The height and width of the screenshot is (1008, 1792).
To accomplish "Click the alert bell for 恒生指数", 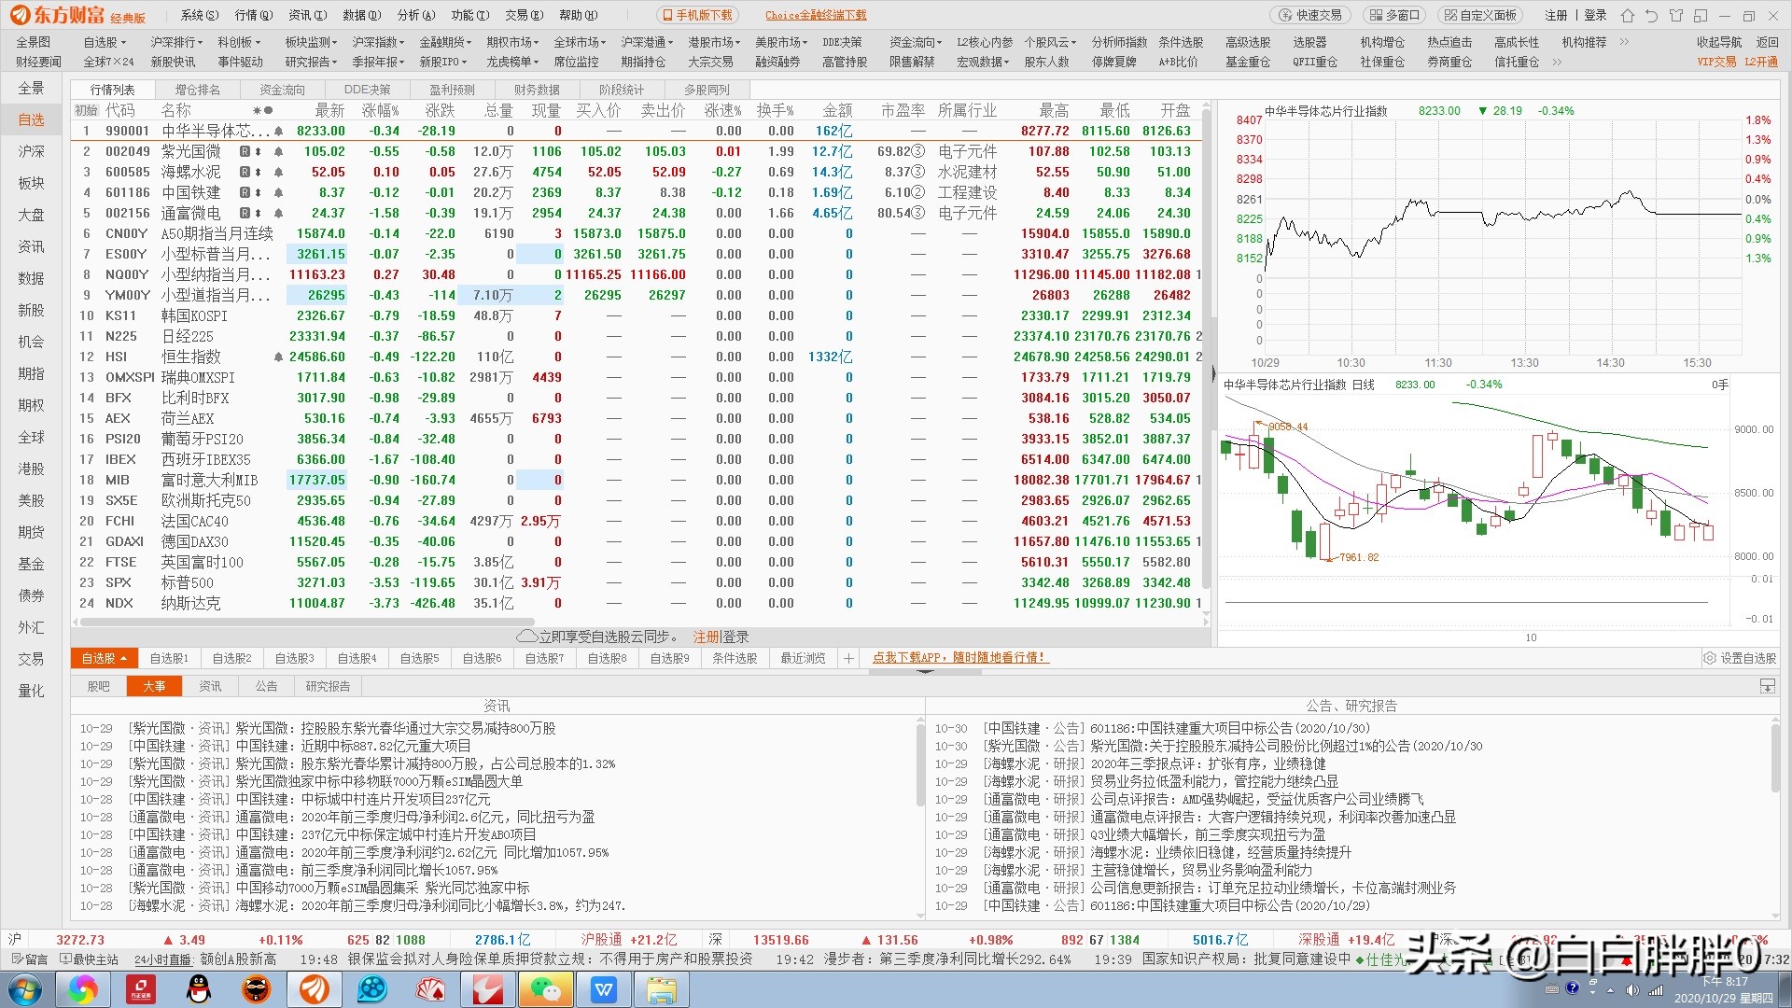I will tap(278, 357).
